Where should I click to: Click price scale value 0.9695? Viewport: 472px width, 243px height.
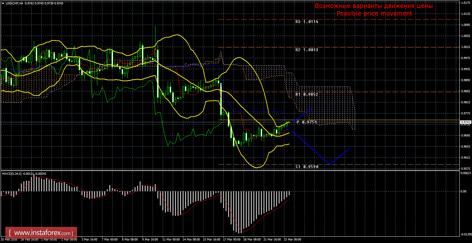pyautogui.click(x=466, y=136)
